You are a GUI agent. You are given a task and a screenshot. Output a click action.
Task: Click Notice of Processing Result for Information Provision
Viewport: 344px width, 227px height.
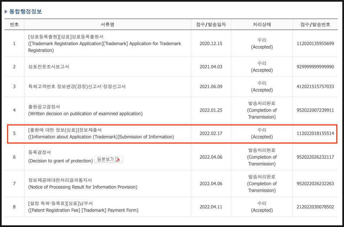click(83, 187)
